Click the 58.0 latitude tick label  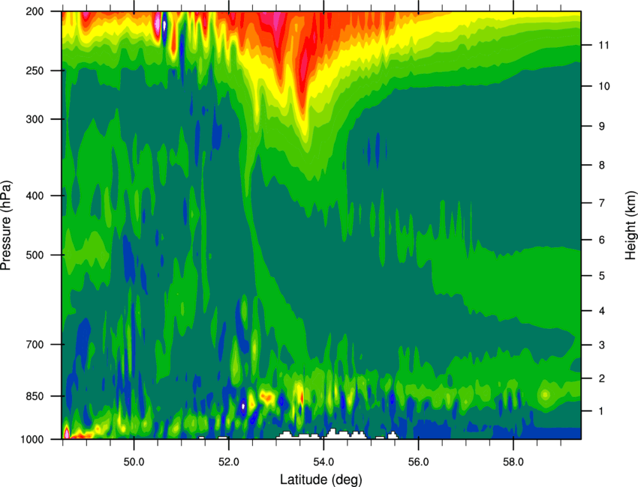click(513, 462)
